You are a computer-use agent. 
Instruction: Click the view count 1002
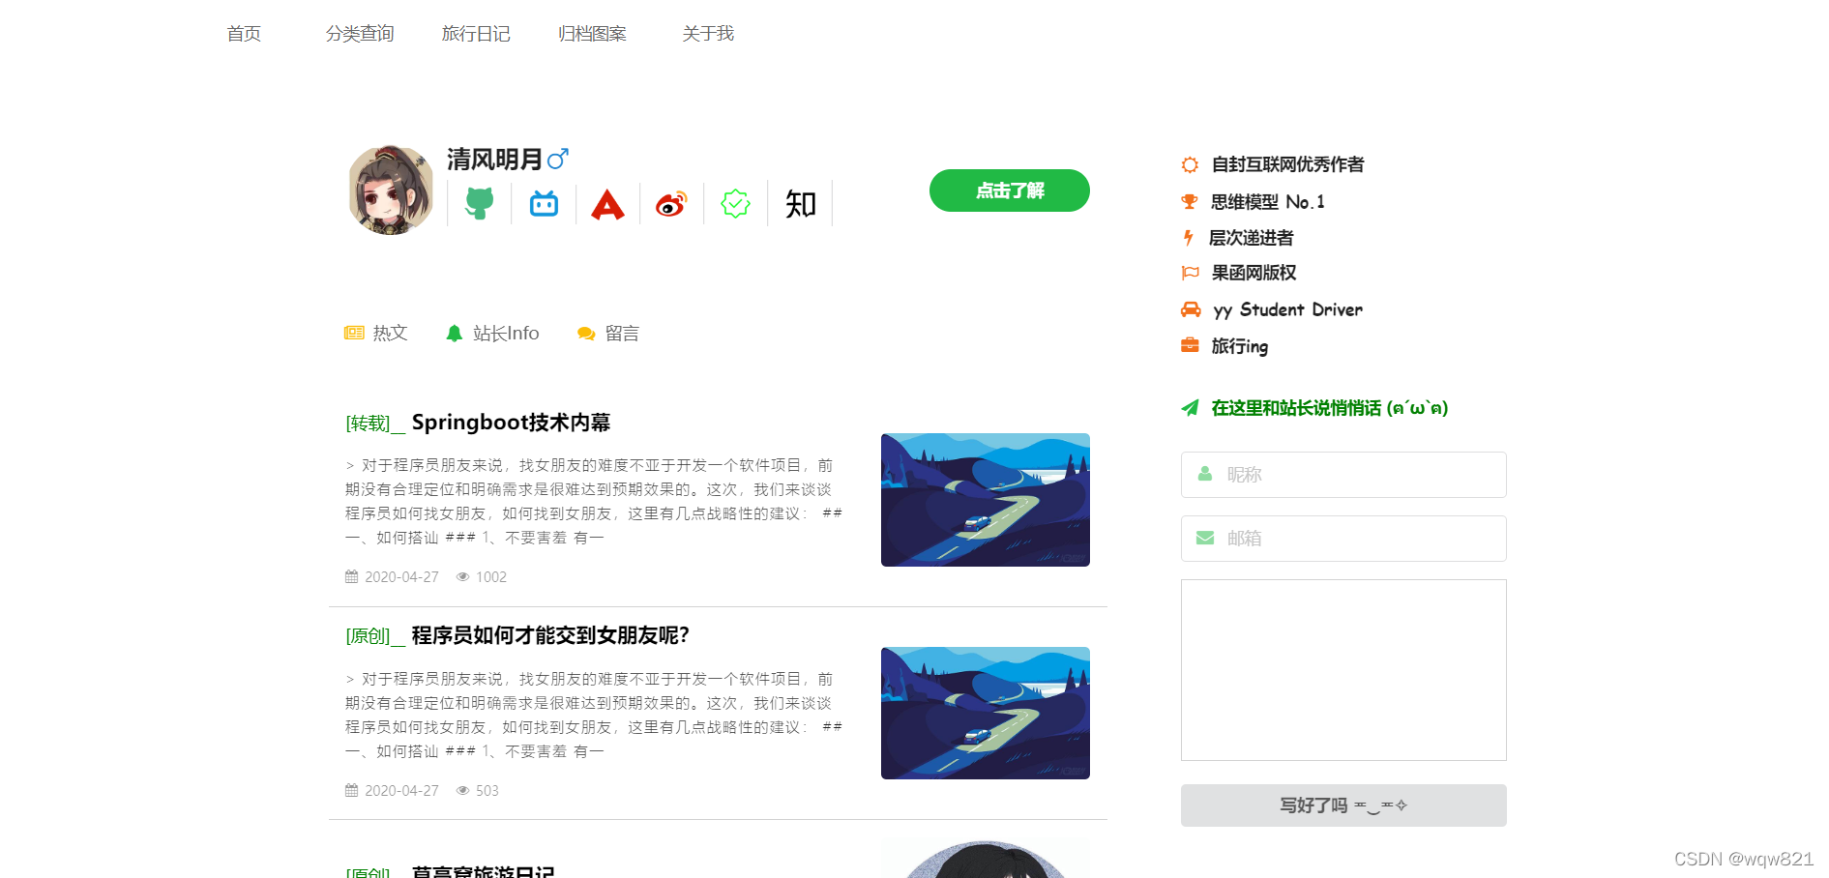491,576
